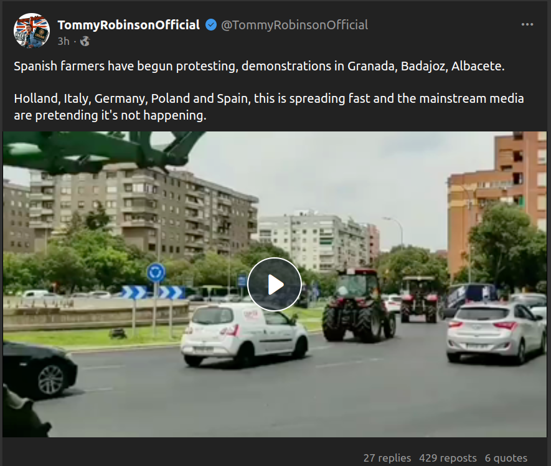
Task: Click the blue verified badge icon
Action: click(x=211, y=25)
